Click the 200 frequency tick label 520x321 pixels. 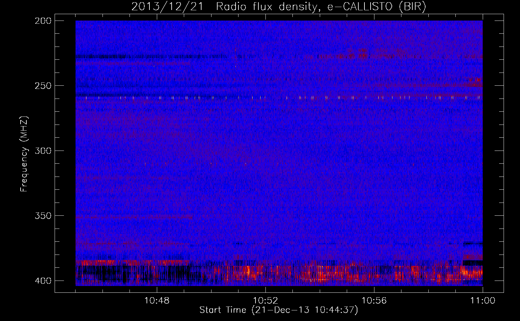click(x=43, y=21)
